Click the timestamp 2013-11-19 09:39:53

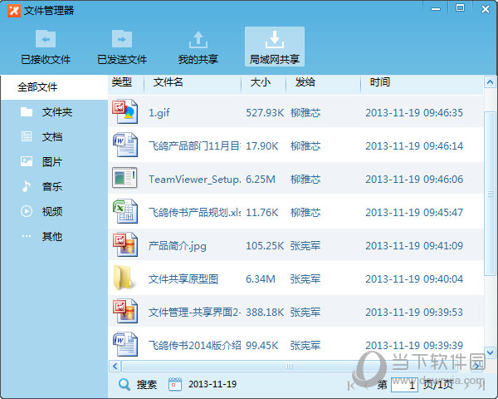414,313
